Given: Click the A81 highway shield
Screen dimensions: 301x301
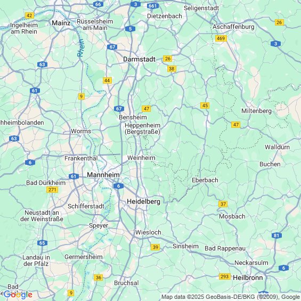Looking at the screenshot, I should (276, 235).
